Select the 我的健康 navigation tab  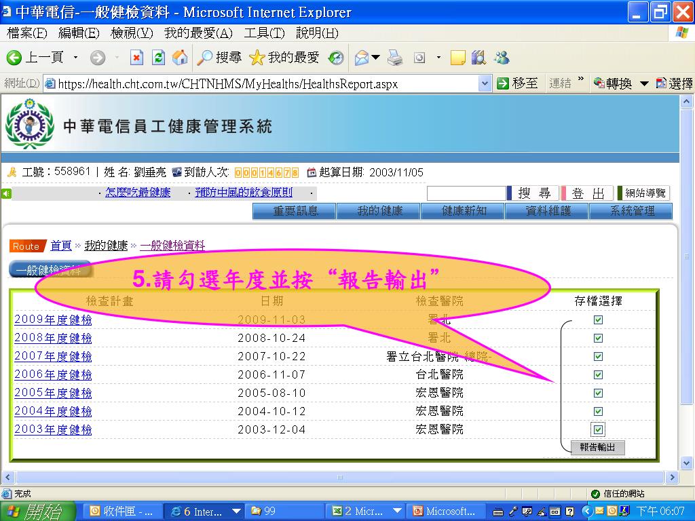(x=379, y=212)
